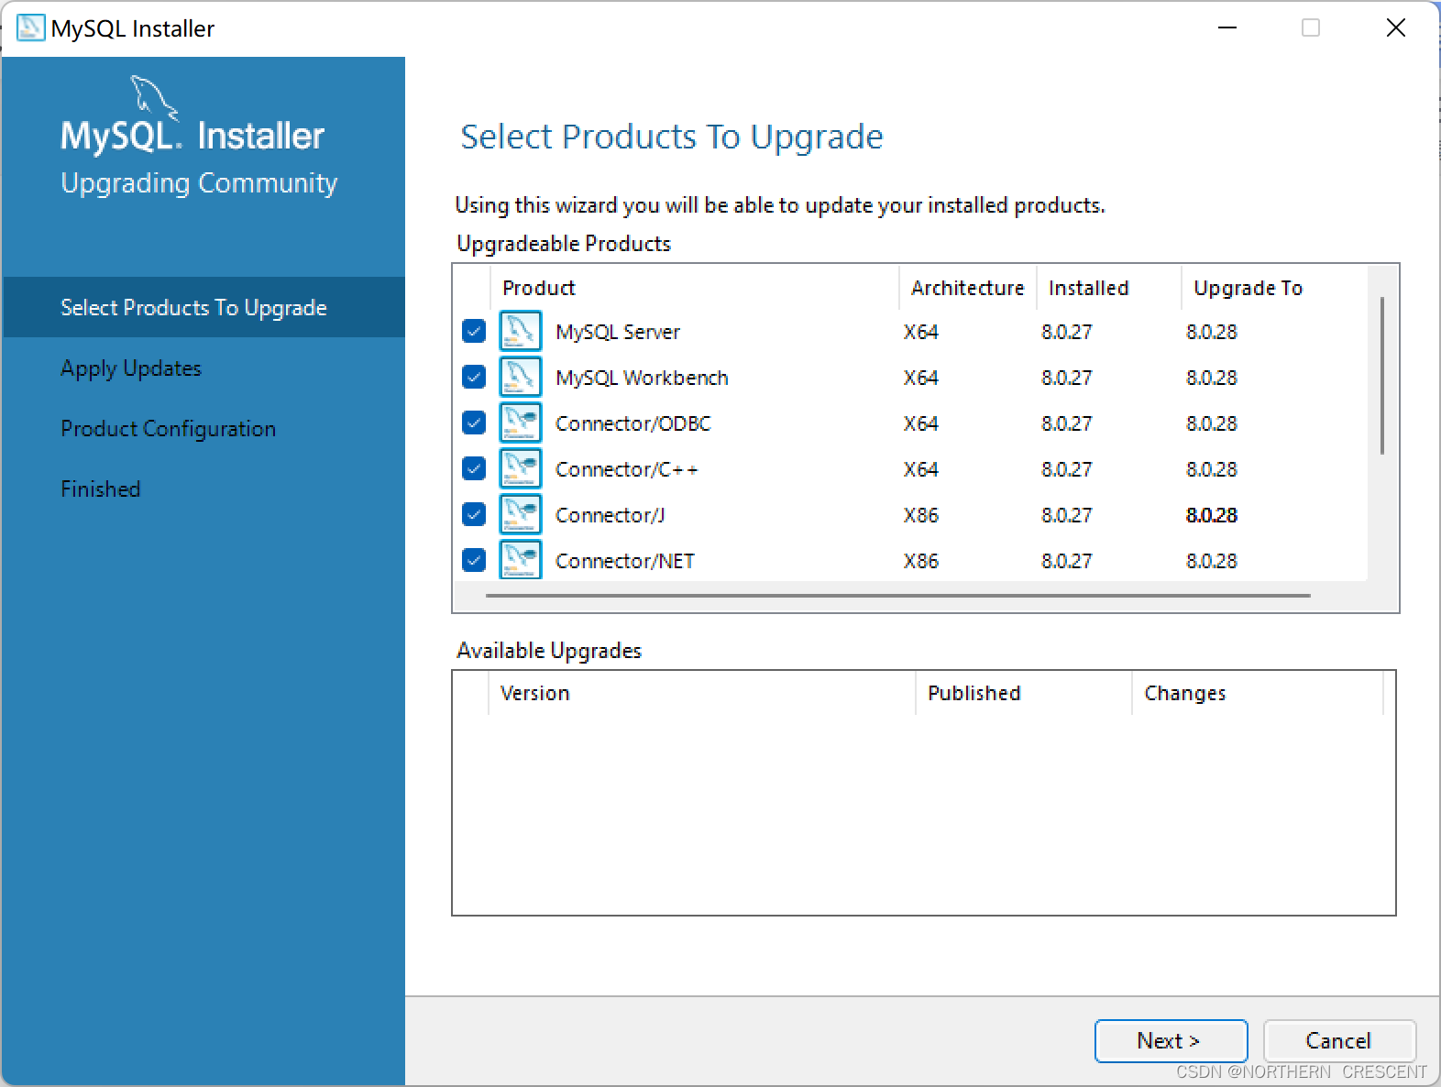The height and width of the screenshot is (1087, 1441).
Task: Click the horizontal scrollbar of the products list
Action: click(x=898, y=595)
